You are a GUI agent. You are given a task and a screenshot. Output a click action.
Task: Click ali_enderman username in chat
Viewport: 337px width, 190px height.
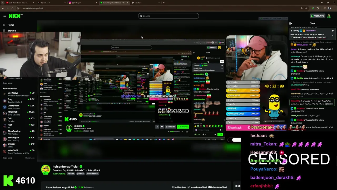click(x=297, y=85)
